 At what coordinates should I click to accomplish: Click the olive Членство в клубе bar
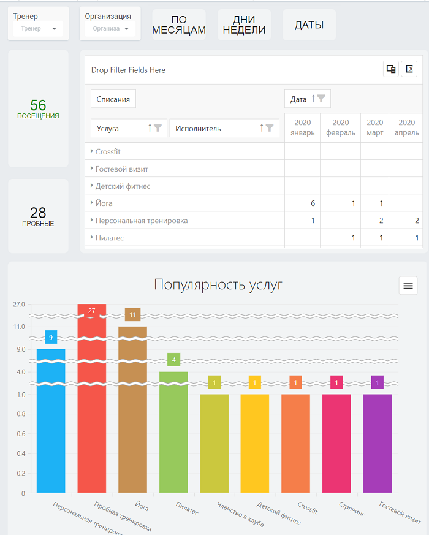click(x=214, y=444)
